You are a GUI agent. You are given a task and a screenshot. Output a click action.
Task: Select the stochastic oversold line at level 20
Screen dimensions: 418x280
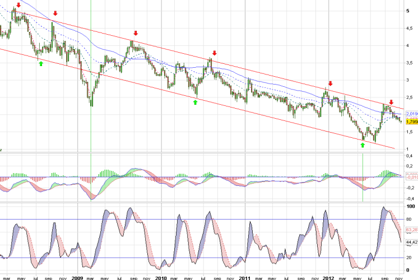202,258
